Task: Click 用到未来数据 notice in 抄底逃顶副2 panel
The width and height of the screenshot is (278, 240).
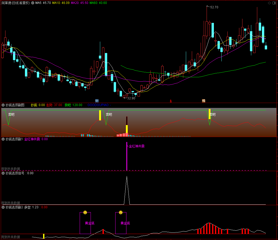Action: [11, 237]
